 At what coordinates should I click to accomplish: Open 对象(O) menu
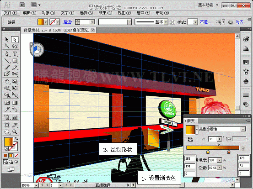tap(48, 13)
